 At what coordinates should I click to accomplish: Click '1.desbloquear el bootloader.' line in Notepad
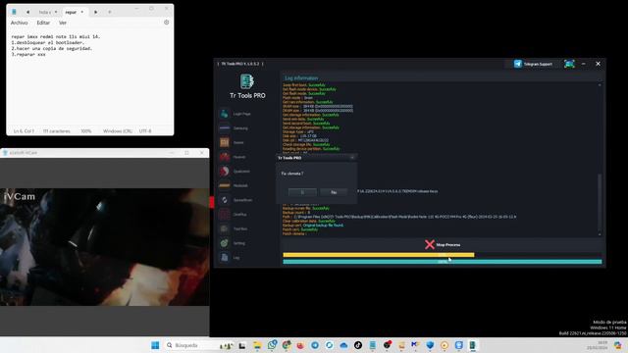coord(48,42)
